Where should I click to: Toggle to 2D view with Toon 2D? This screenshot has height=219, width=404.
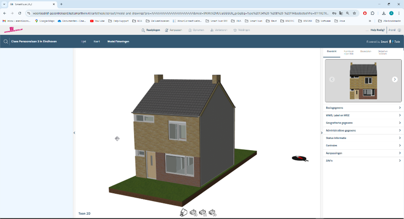point(84,213)
